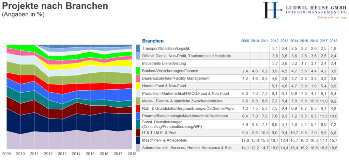Click Pharma 2017 value 11,5
The width and height of the screenshot is (349, 160).
click(x=324, y=116)
